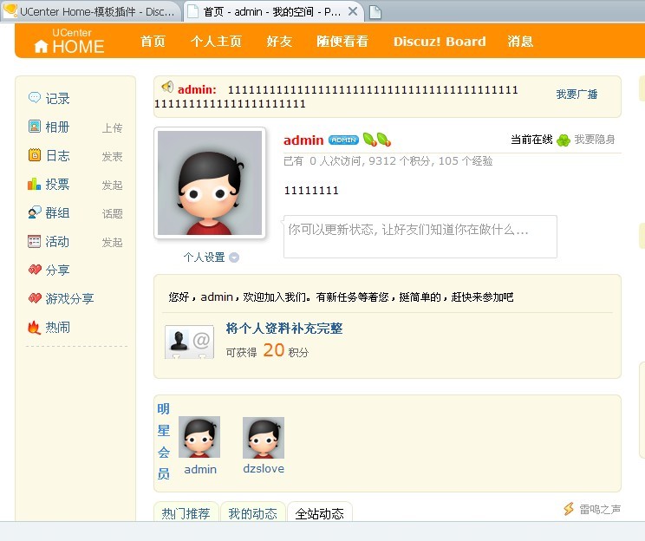Open the 将个人资料补充完整 task link

(284, 329)
